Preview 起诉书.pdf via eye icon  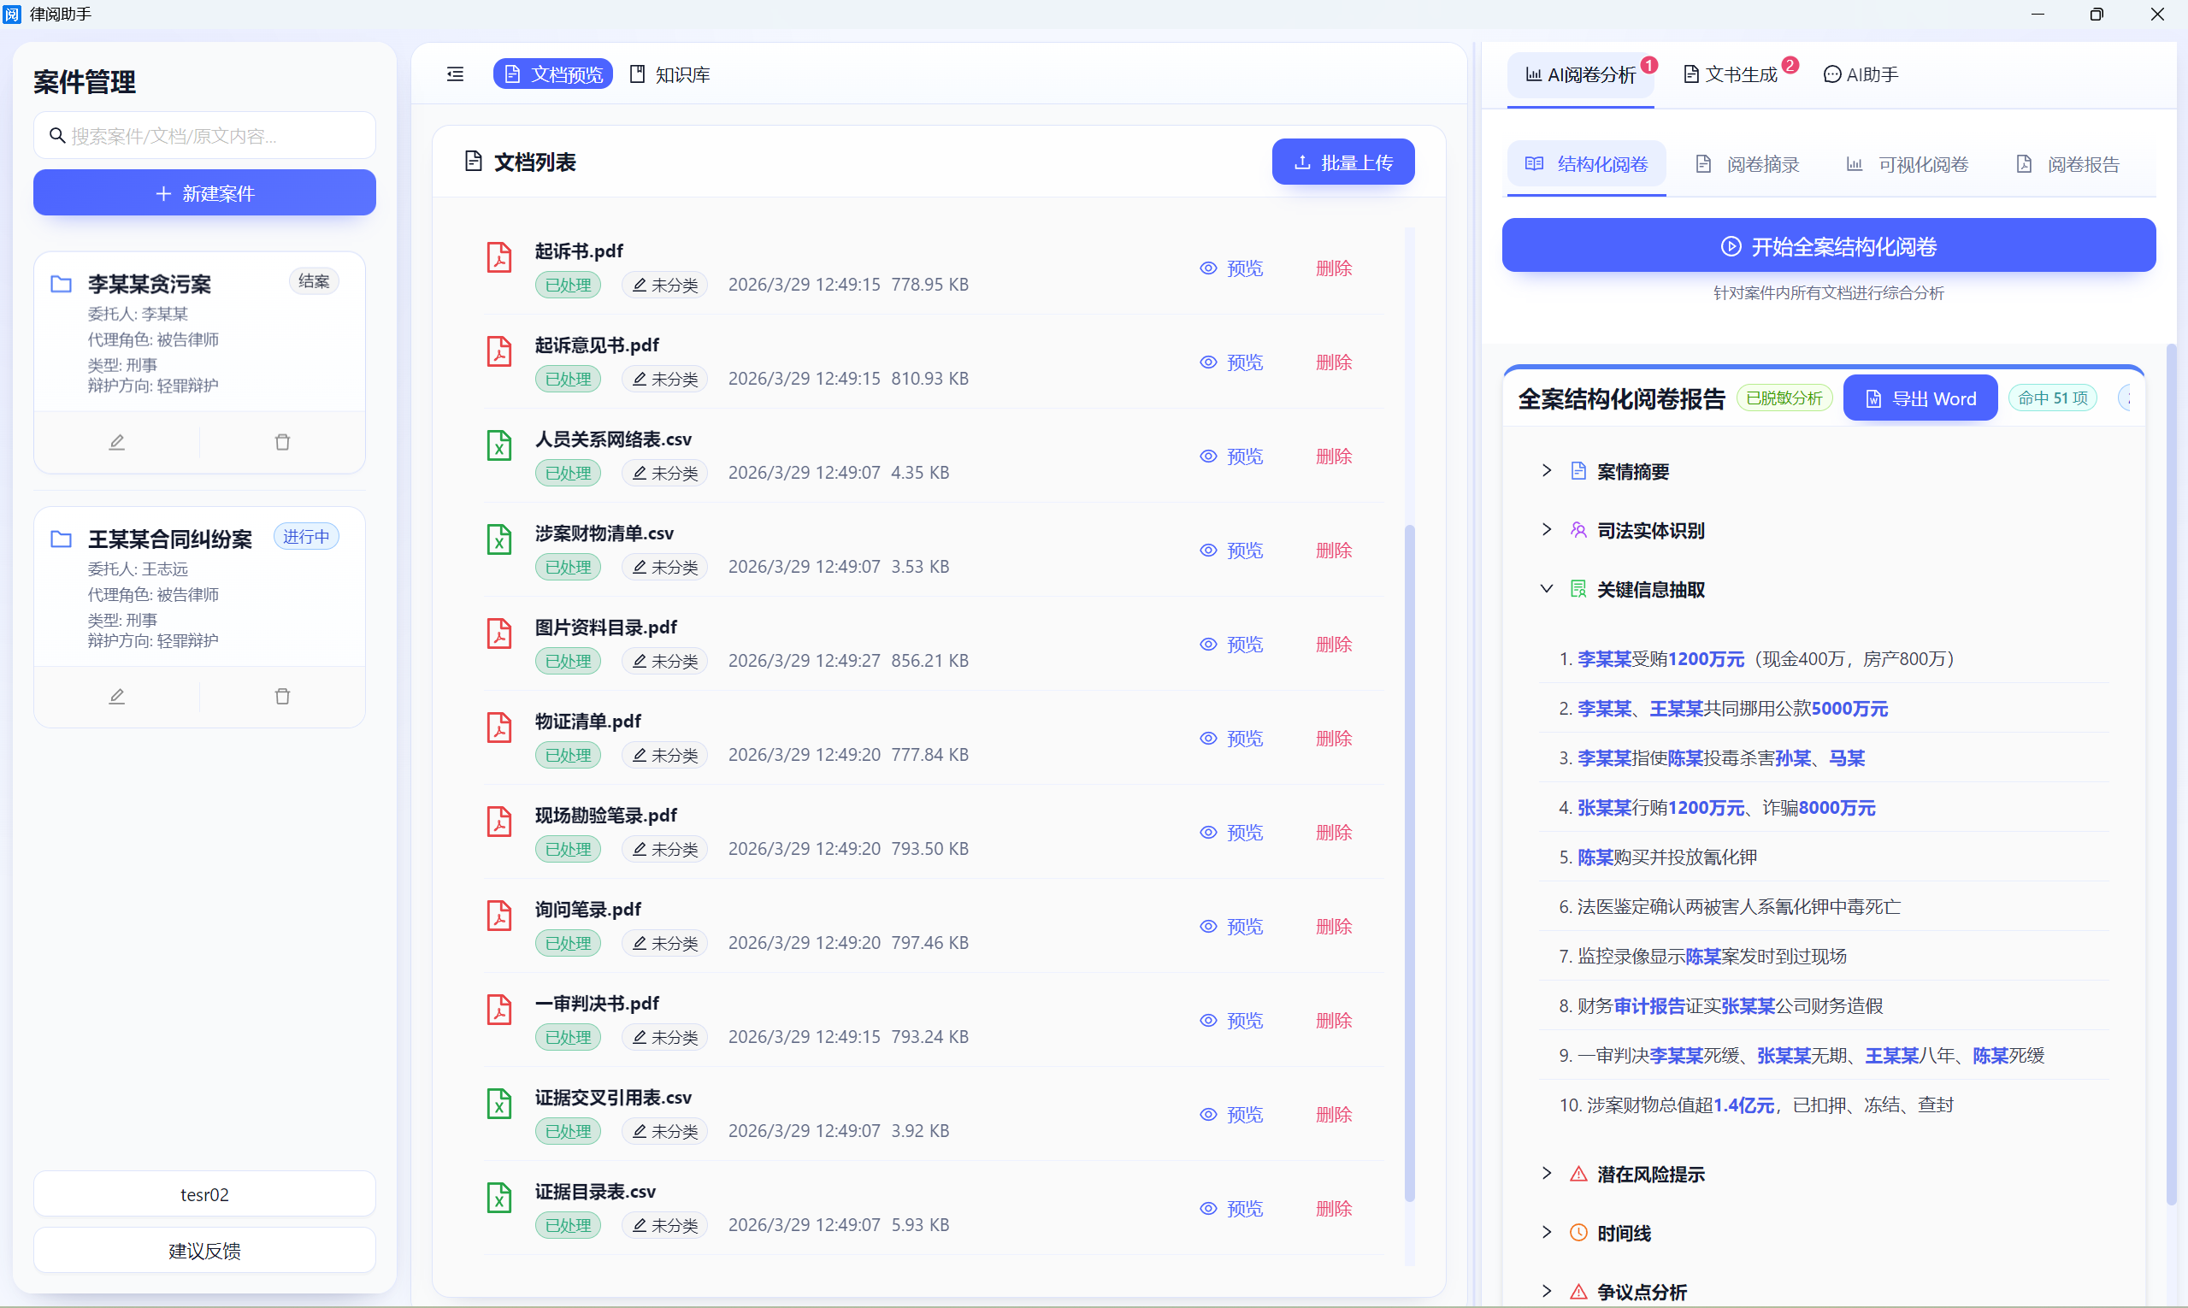(1208, 268)
